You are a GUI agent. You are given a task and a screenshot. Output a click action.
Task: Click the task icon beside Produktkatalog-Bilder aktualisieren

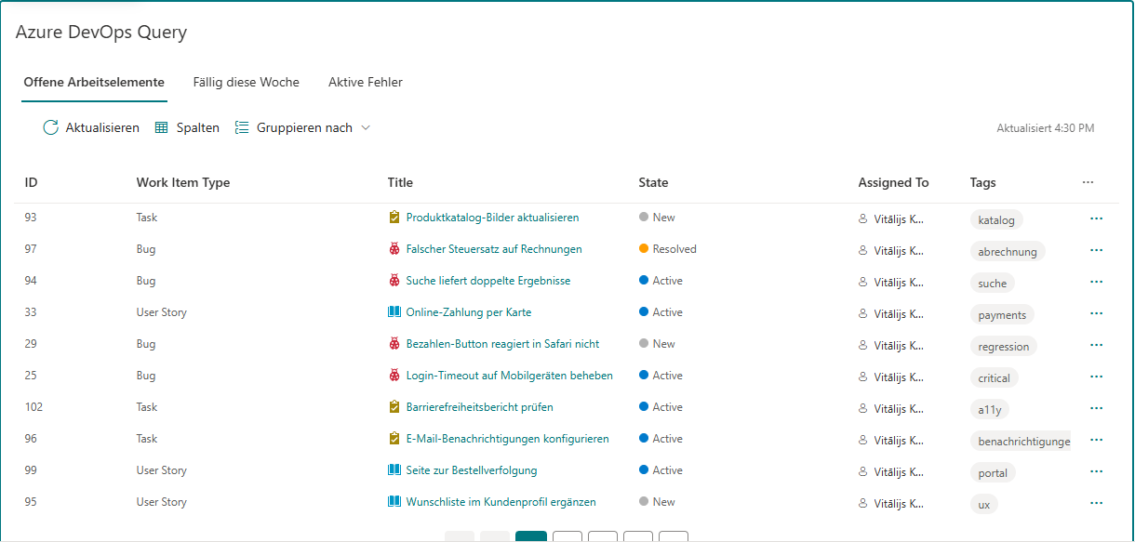click(x=394, y=218)
